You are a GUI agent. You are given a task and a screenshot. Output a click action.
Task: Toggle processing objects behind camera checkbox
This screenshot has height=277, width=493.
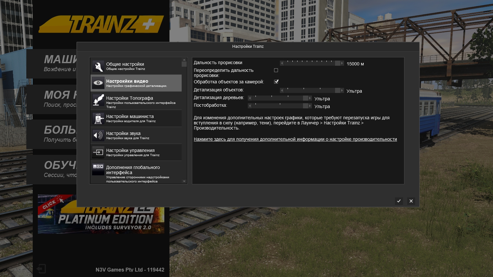(x=276, y=82)
